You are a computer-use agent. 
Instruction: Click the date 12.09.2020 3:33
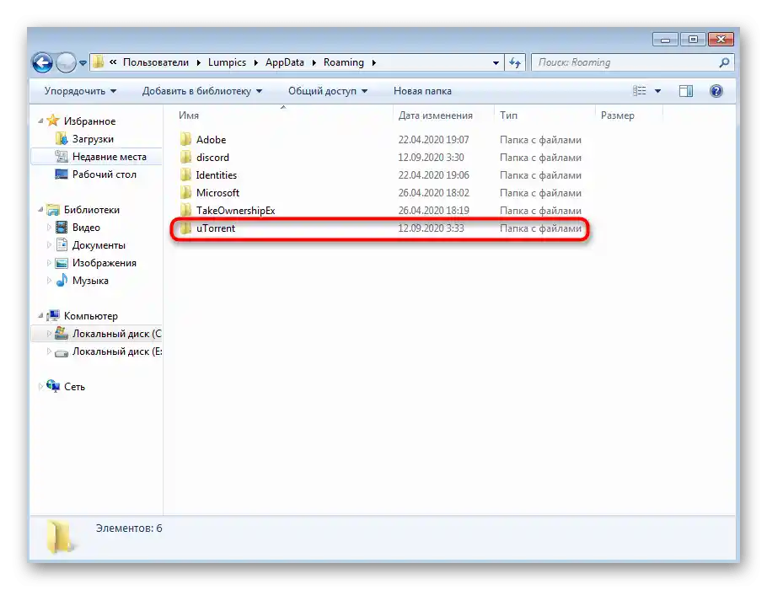(431, 228)
